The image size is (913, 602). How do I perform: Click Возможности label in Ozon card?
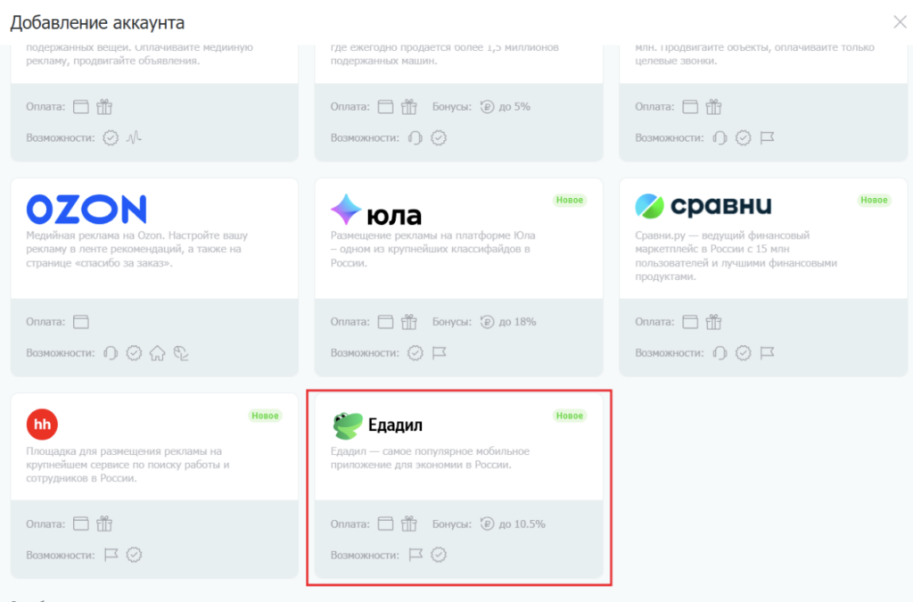point(60,353)
